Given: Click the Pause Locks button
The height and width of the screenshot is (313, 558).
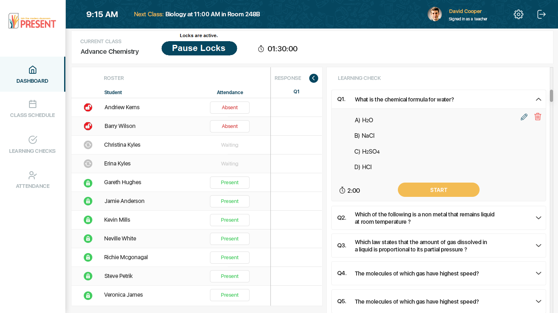Looking at the screenshot, I should [199, 48].
